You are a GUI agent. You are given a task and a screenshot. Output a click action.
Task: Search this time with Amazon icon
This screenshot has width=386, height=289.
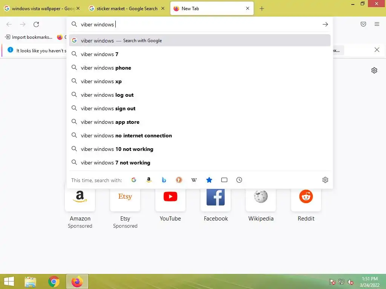coord(149,180)
